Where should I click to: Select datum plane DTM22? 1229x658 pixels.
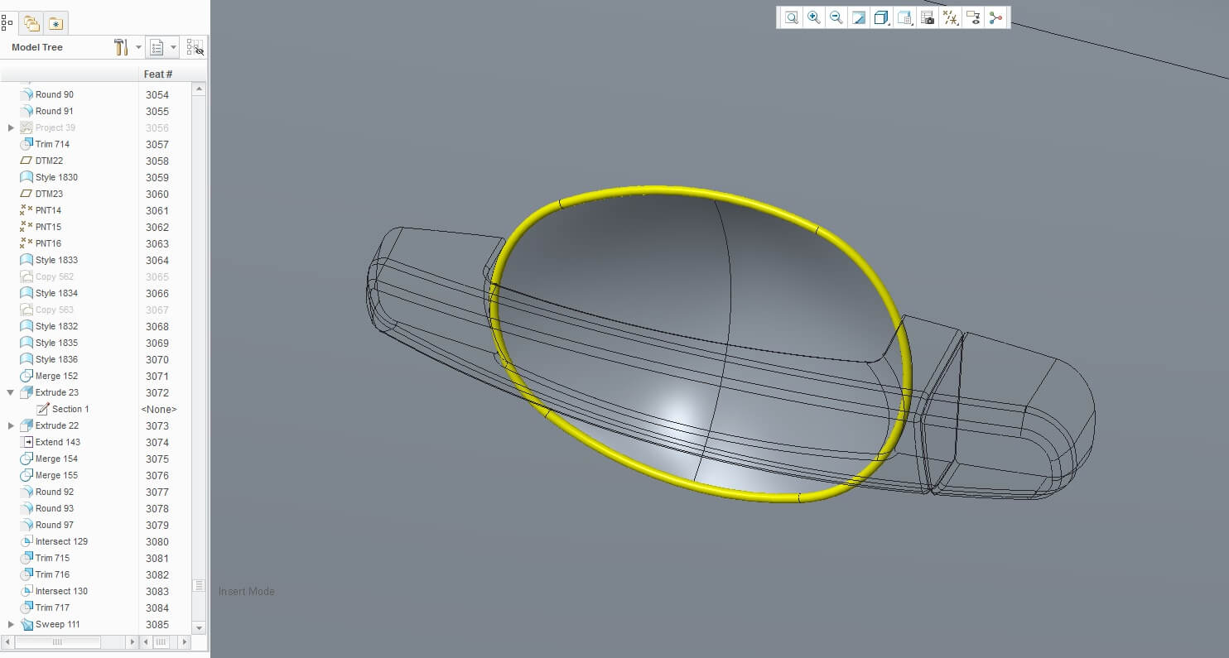tap(49, 161)
